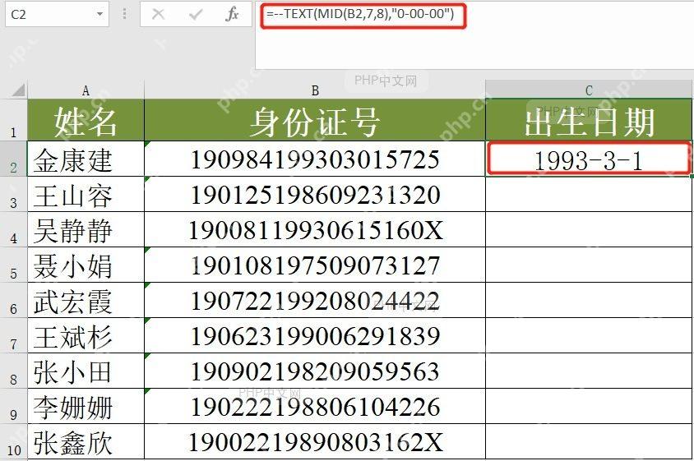Click the cancel (X) formula icon

(158, 14)
